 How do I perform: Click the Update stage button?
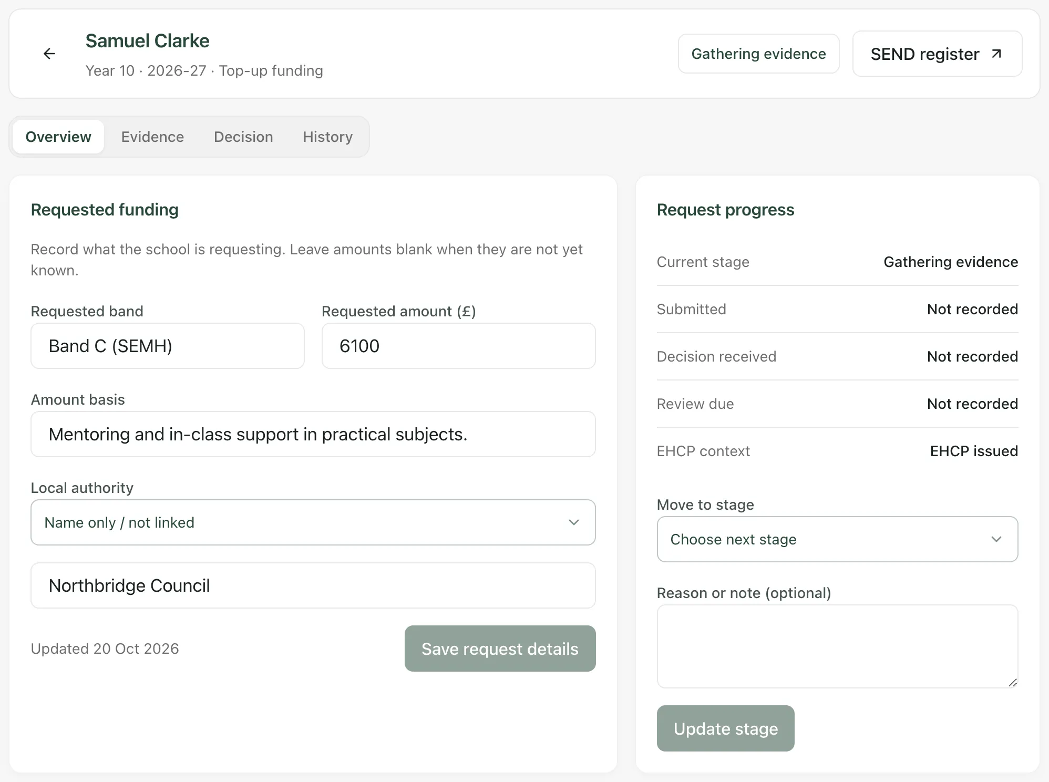725,728
